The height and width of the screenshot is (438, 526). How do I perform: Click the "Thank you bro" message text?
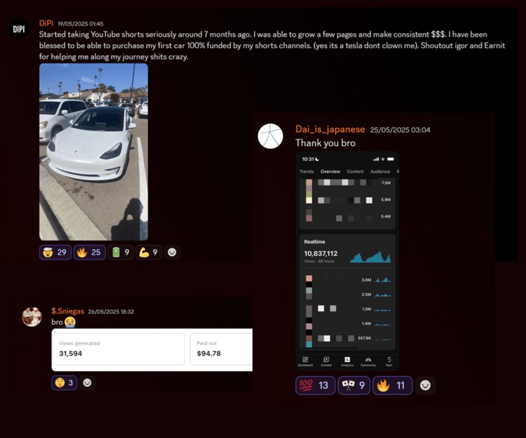point(325,143)
